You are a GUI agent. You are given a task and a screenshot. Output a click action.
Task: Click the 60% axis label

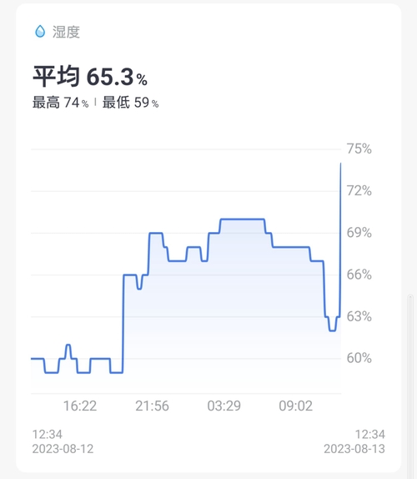click(x=359, y=358)
